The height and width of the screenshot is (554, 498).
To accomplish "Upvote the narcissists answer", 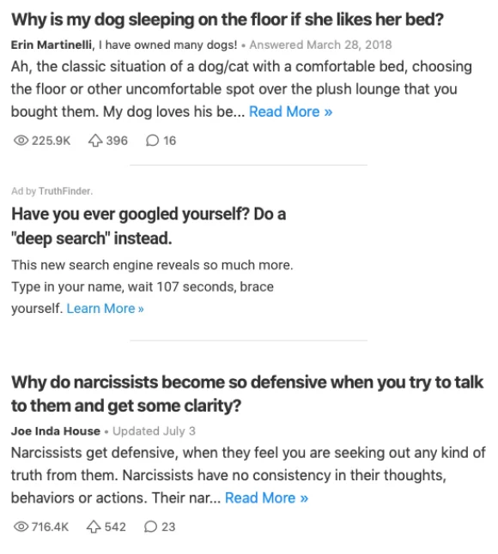I will pos(94,527).
